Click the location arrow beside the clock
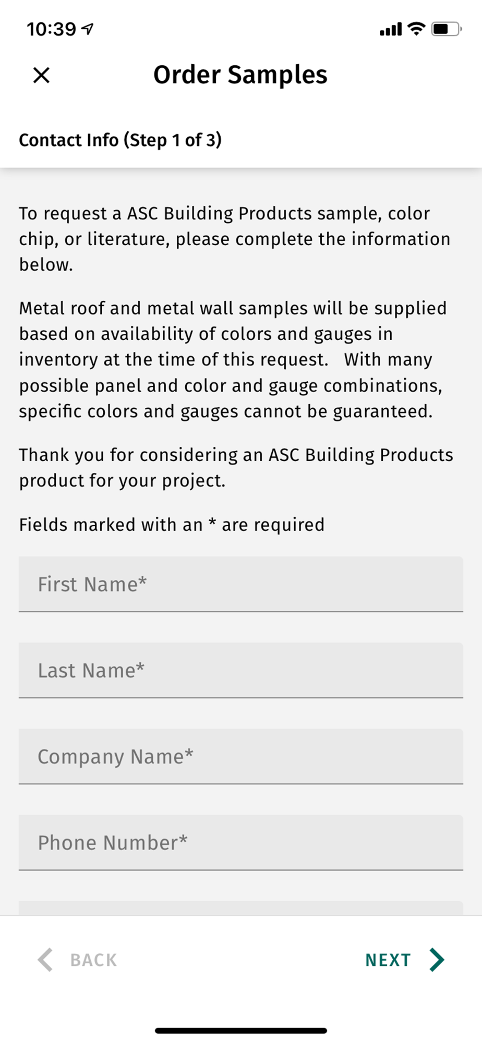Image resolution: width=482 pixels, height=1043 pixels. pos(88,29)
